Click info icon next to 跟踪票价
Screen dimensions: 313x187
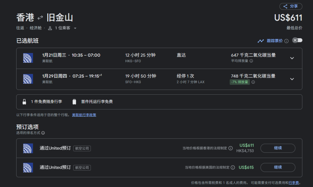coord(286,41)
